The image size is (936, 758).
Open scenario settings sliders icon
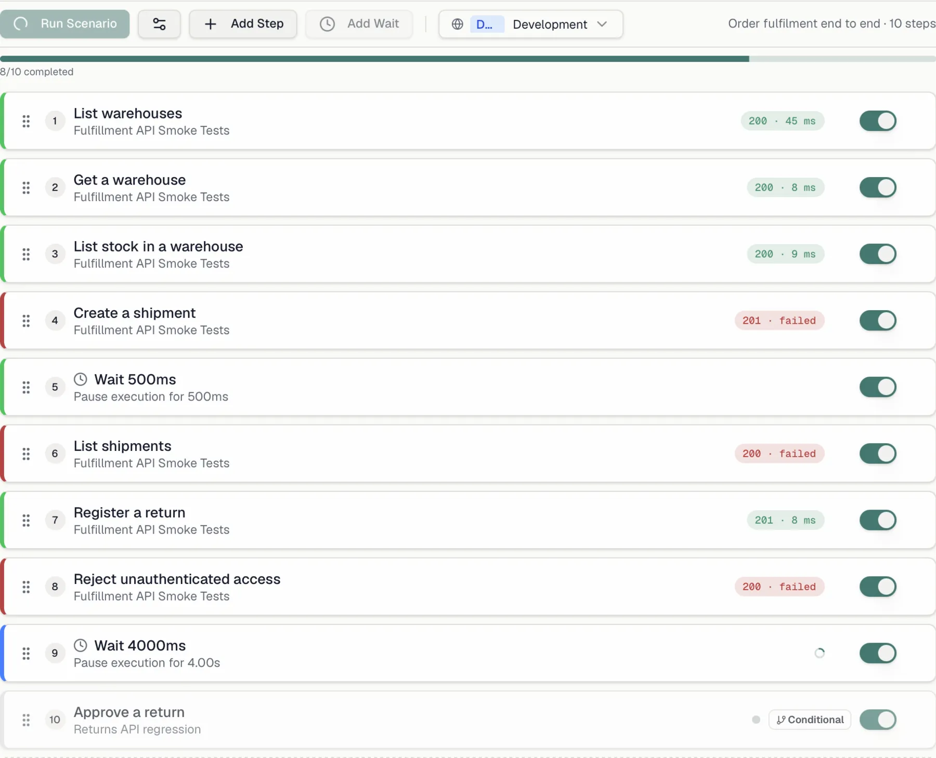(159, 24)
